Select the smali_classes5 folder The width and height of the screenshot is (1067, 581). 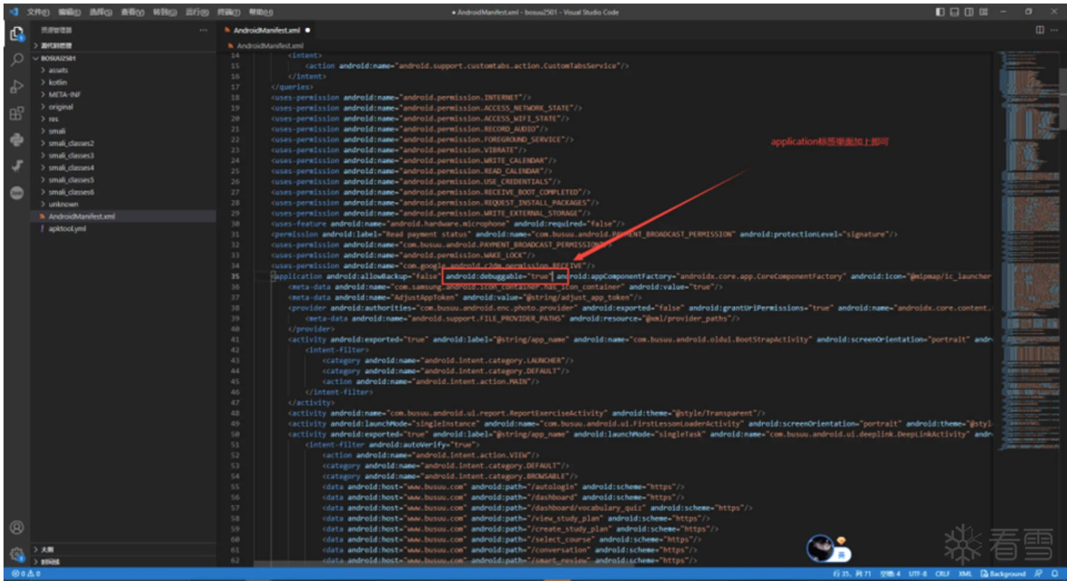point(124,180)
